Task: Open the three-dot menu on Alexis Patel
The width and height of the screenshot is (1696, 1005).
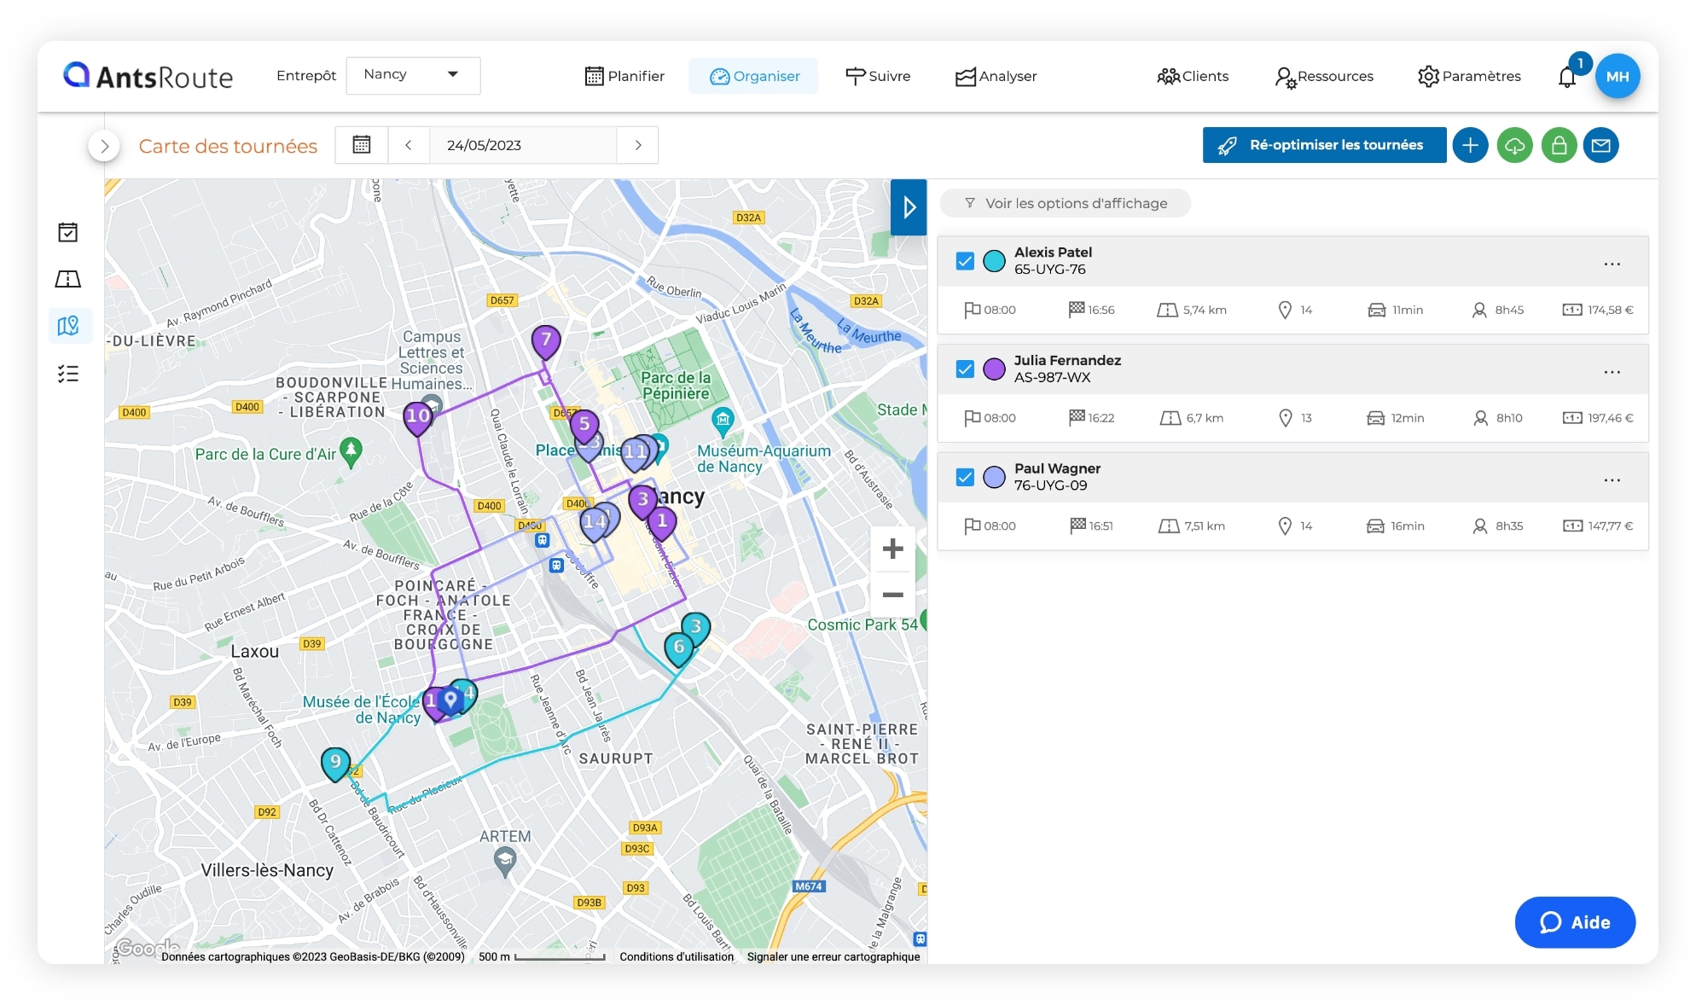Action: 1612,264
